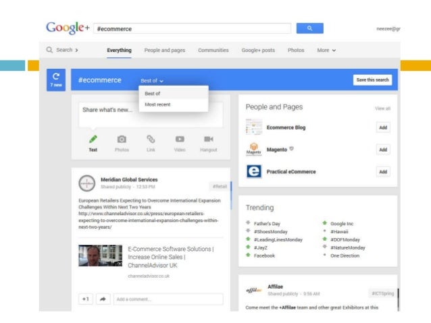Viewport: 431px width, 323px height.
Task: Switch to the Everything tab
Action: tap(120, 50)
